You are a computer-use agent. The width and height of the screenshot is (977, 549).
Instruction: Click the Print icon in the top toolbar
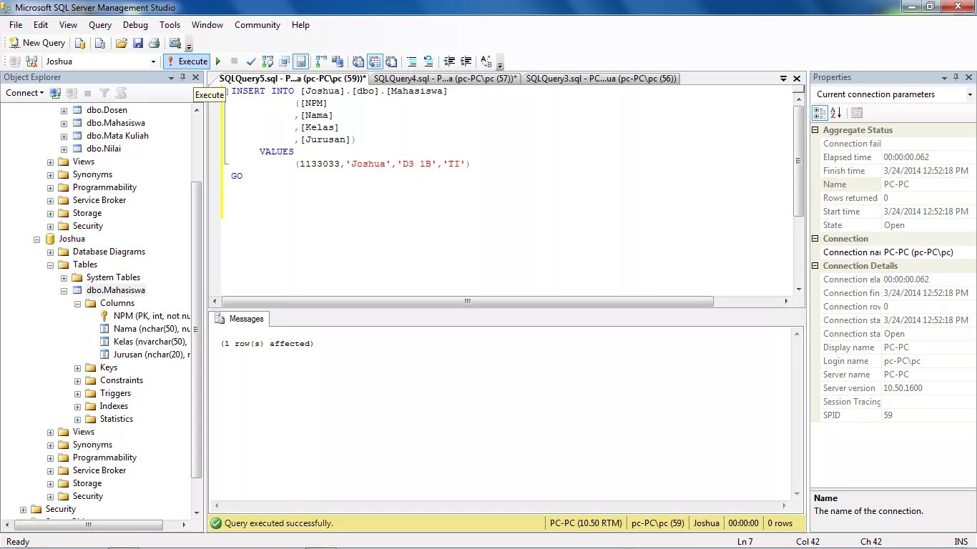153,43
